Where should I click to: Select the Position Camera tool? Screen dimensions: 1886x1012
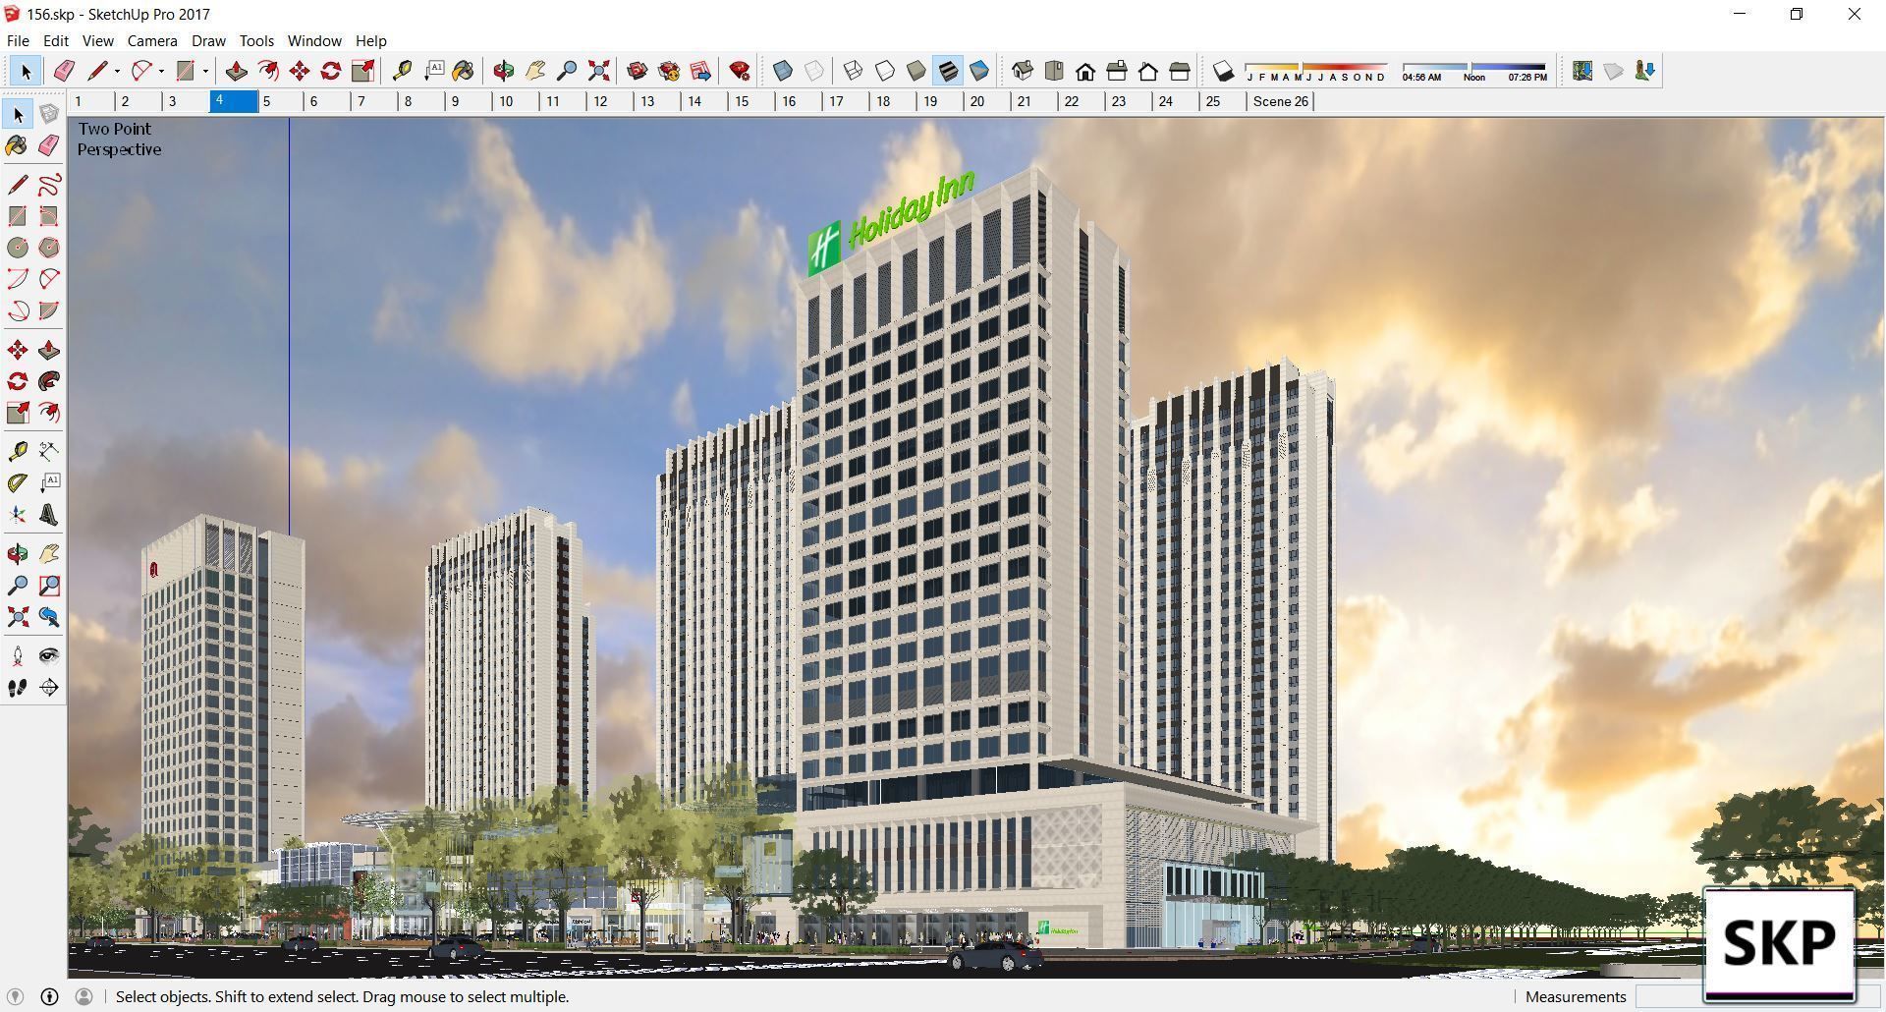click(x=18, y=656)
